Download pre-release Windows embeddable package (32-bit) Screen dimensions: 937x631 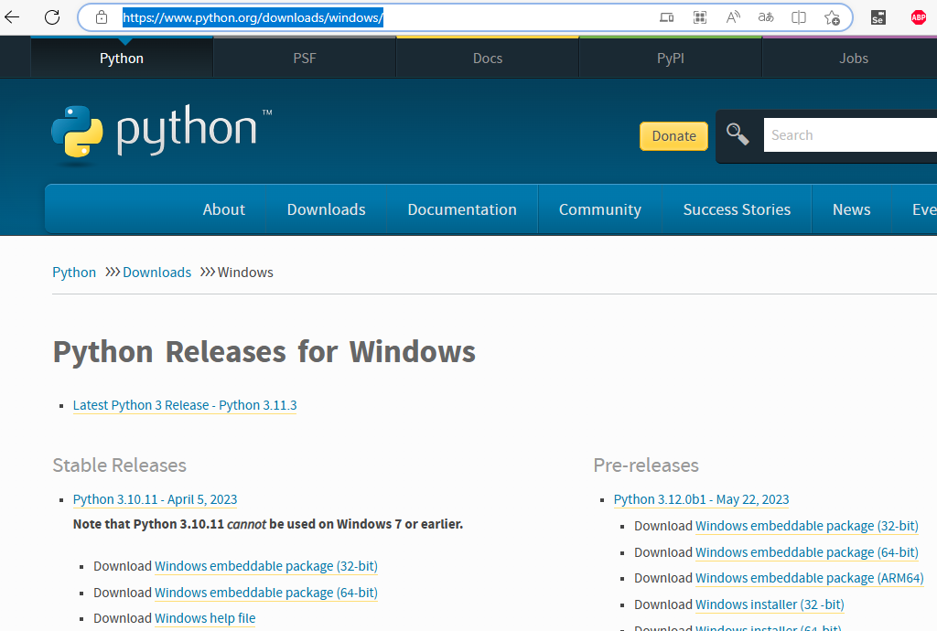(x=807, y=526)
